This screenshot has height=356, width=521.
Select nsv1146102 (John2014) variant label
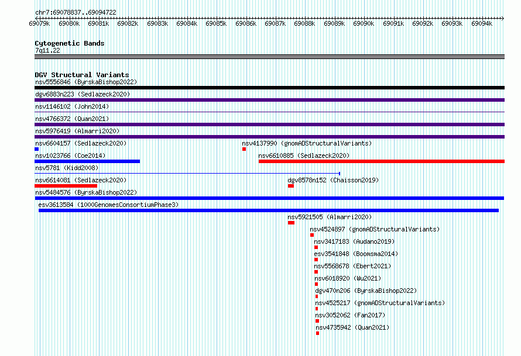72,106
